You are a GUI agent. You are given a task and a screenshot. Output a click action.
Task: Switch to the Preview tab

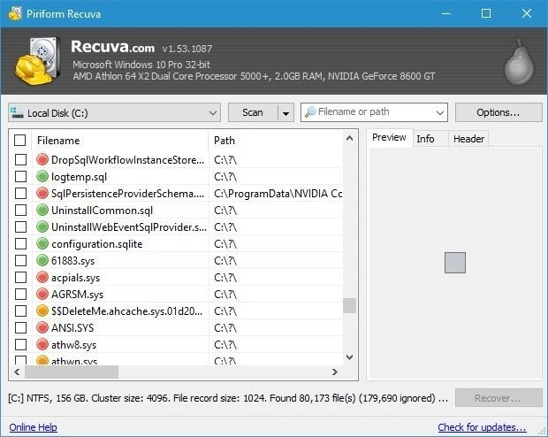[x=389, y=137]
